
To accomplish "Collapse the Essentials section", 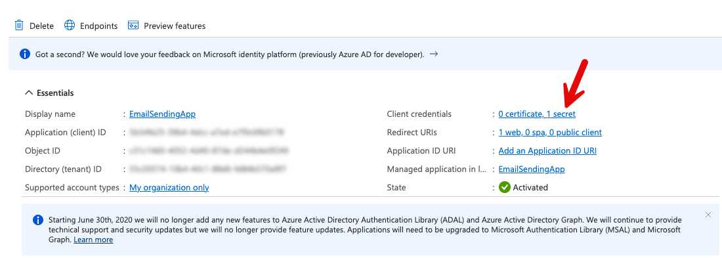I will pos(49,93).
